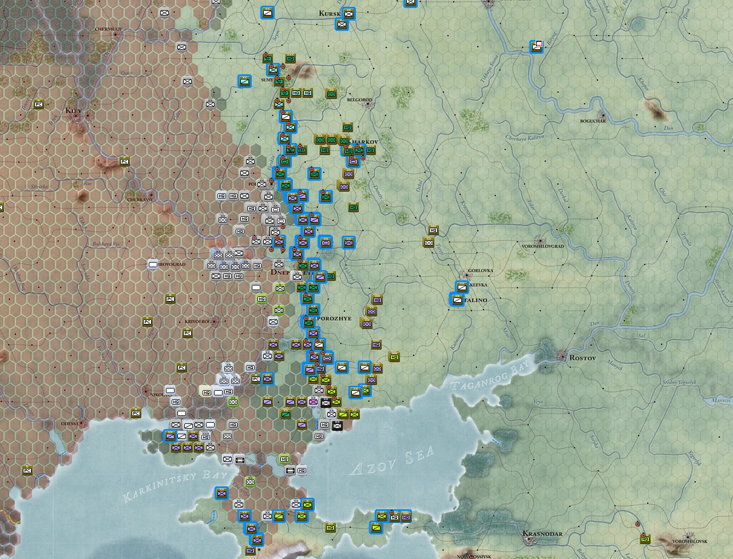Screen dimensions: 733x559
Task: Click the Boguchar town label
Action: point(593,121)
